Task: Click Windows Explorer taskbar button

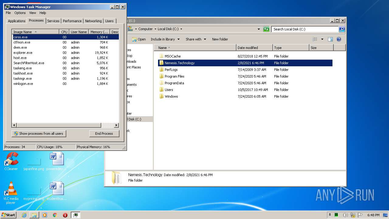Action: 34,215
